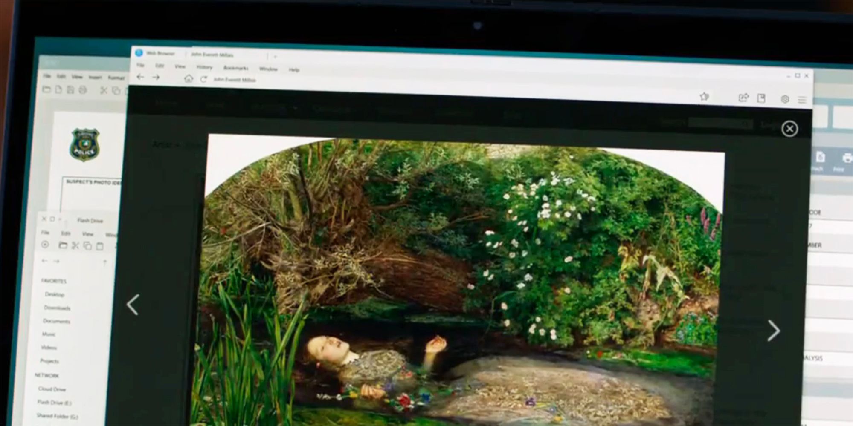
Task: Bookmark the page with the star icon
Action: (704, 97)
